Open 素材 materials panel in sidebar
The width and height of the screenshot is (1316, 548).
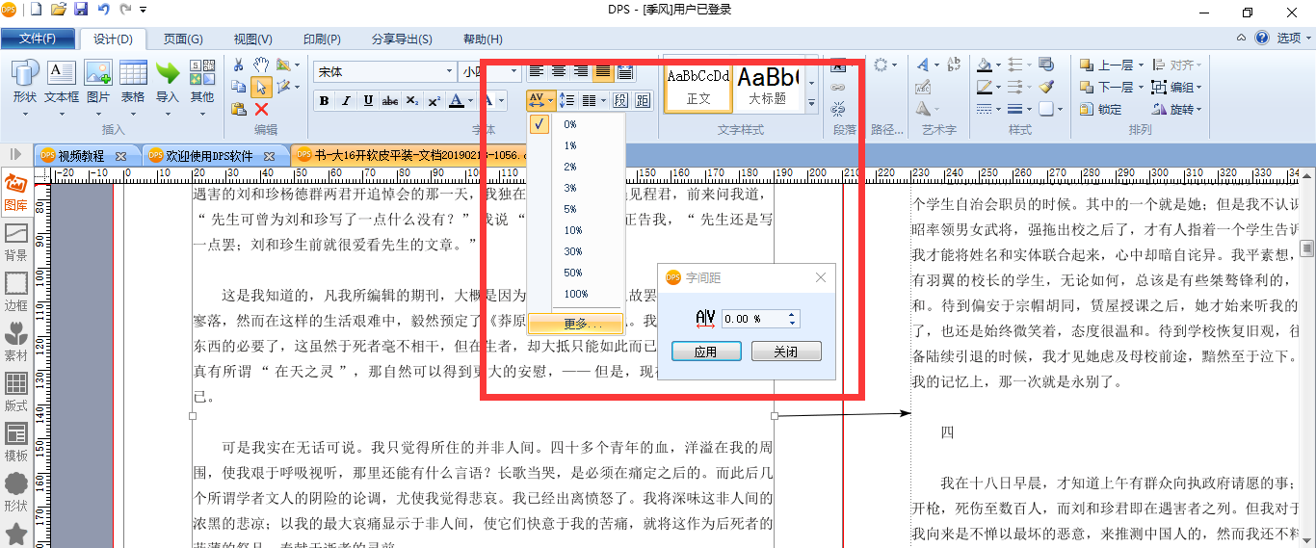pos(15,342)
